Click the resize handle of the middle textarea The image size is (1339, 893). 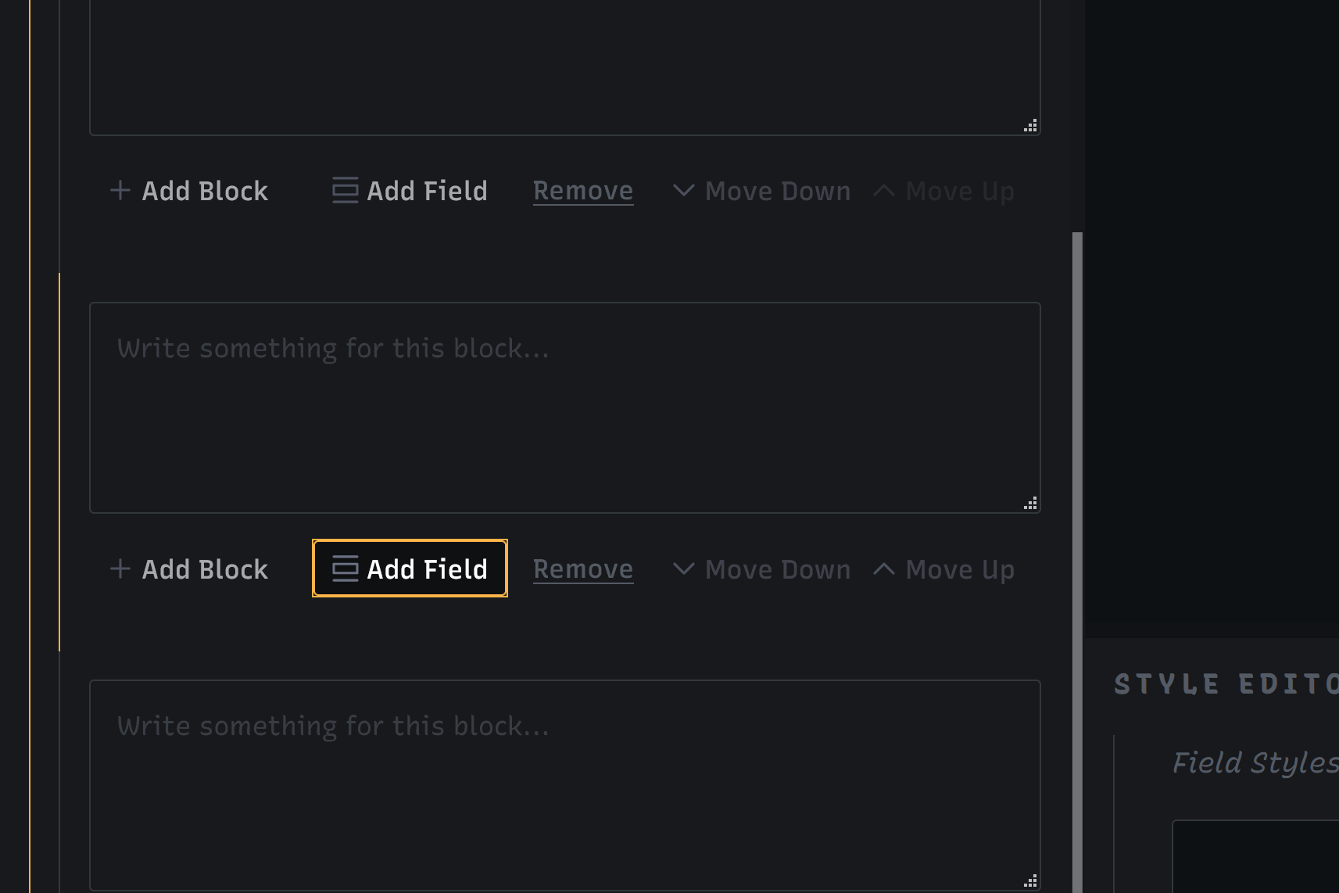[x=1031, y=504]
